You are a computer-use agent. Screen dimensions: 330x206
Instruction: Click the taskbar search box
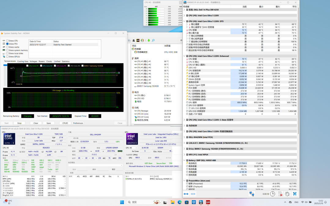point(144,202)
